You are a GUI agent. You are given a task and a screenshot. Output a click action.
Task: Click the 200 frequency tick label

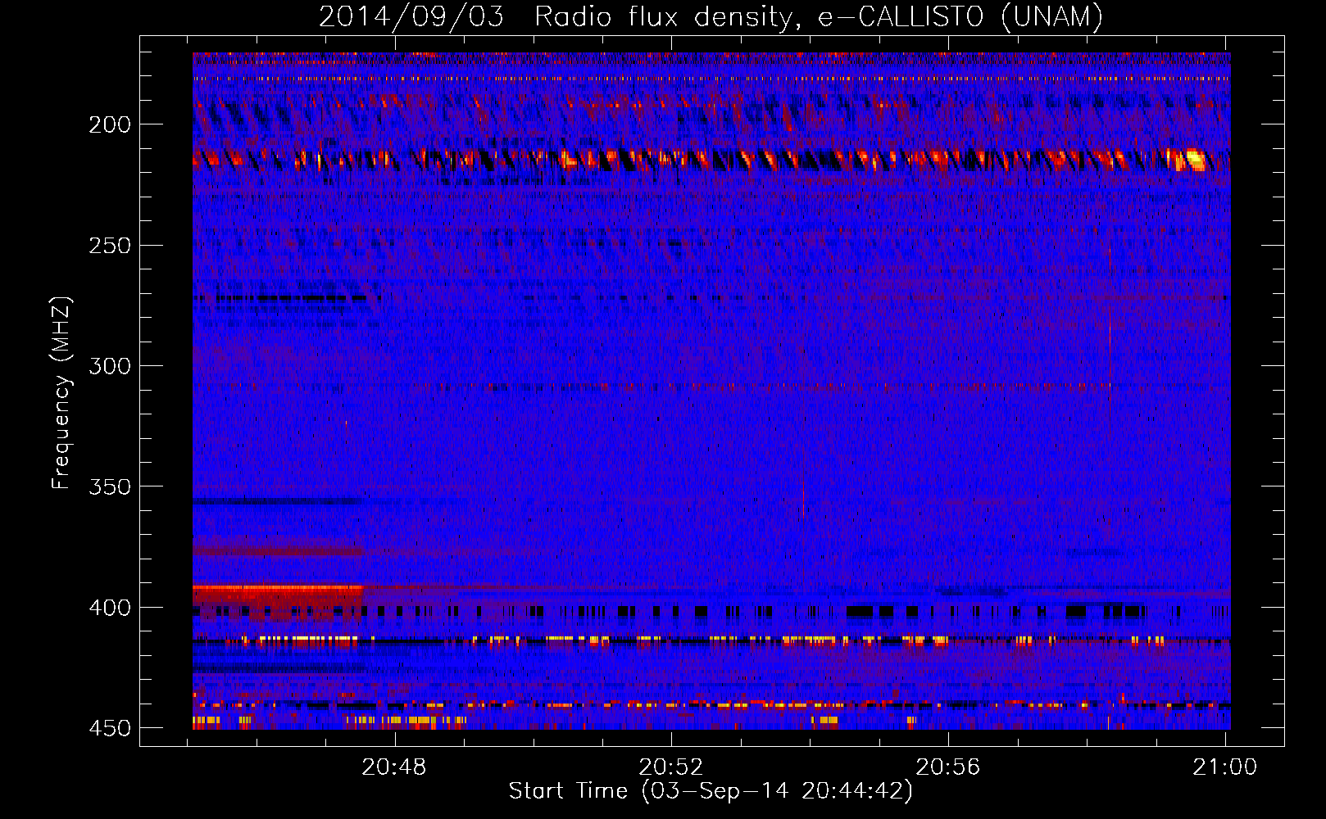(x=110, y=124)
